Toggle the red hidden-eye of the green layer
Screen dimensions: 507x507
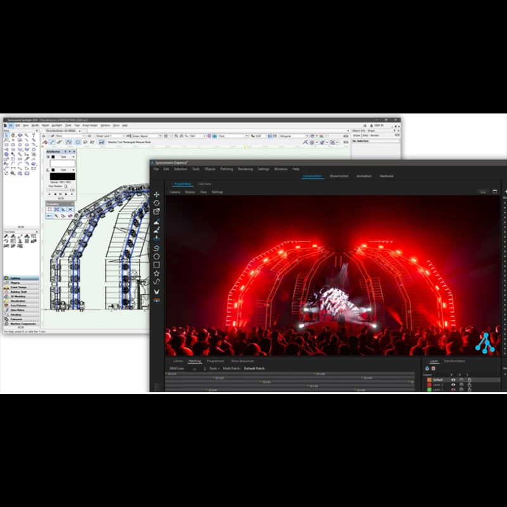(x=453, y=390)
